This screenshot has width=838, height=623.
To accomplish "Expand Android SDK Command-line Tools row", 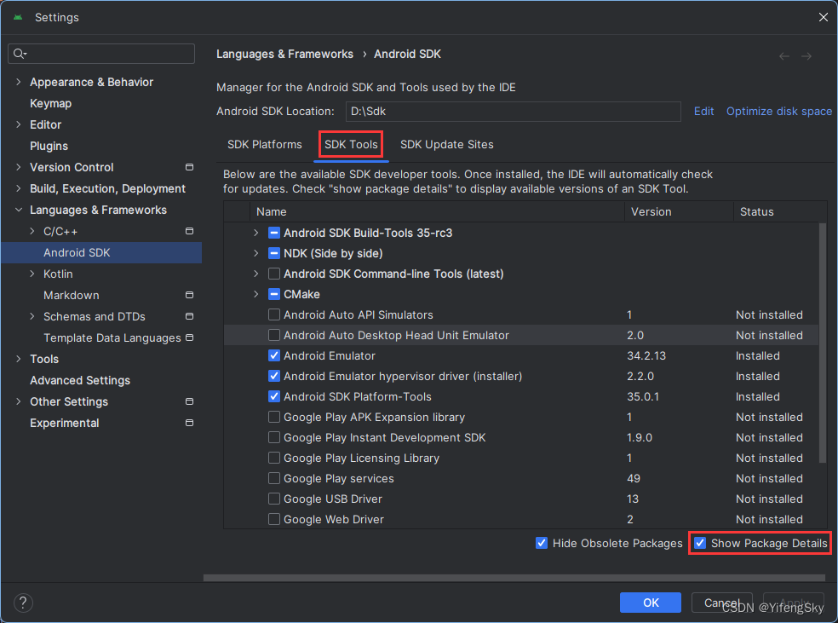I will [x=256, y=274].
